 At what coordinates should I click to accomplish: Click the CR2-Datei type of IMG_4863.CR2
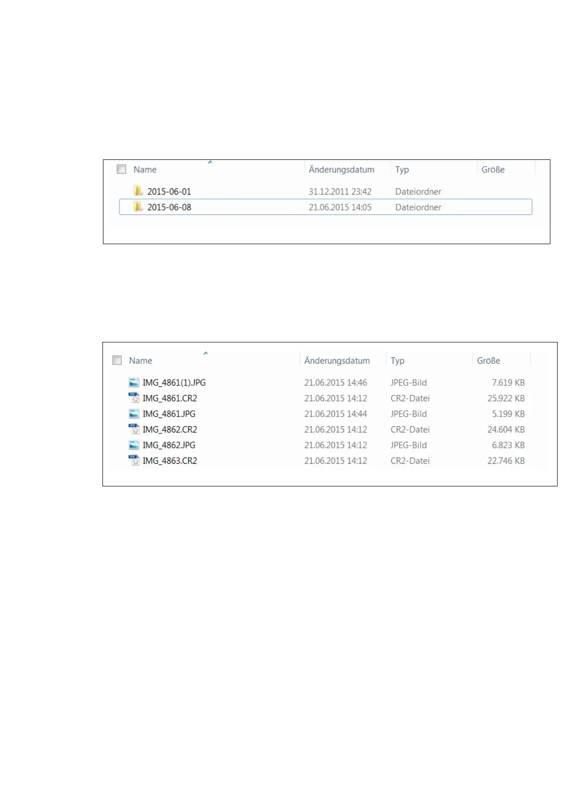pyautogui.click(x=410, y=461)
